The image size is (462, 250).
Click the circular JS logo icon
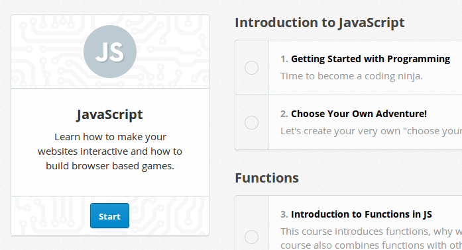110,52
